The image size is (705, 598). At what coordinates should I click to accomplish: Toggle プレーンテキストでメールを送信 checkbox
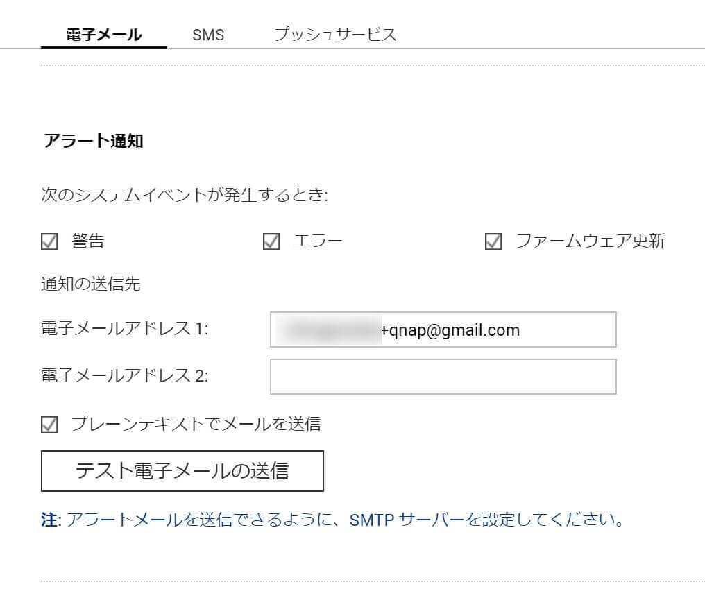(49, 424)
